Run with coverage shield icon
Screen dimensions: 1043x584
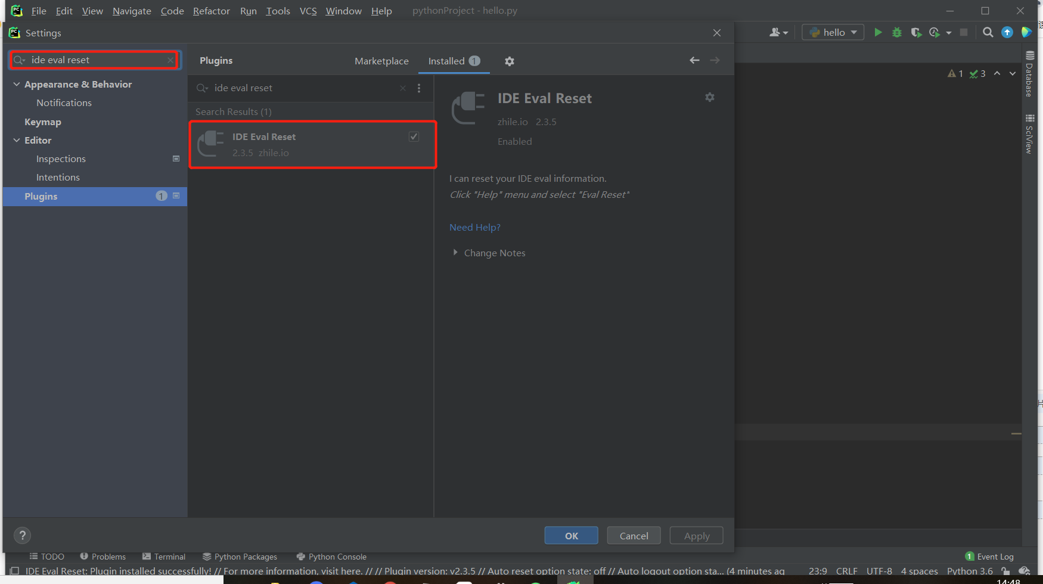(916, 32)
